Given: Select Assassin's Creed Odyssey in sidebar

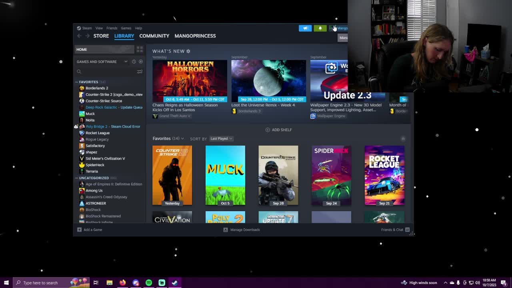Looking at the screenshot, I should point(106,197).
